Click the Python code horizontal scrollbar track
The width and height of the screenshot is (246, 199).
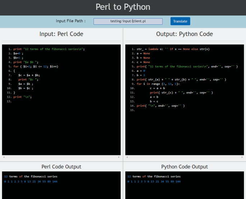(185, 157)
